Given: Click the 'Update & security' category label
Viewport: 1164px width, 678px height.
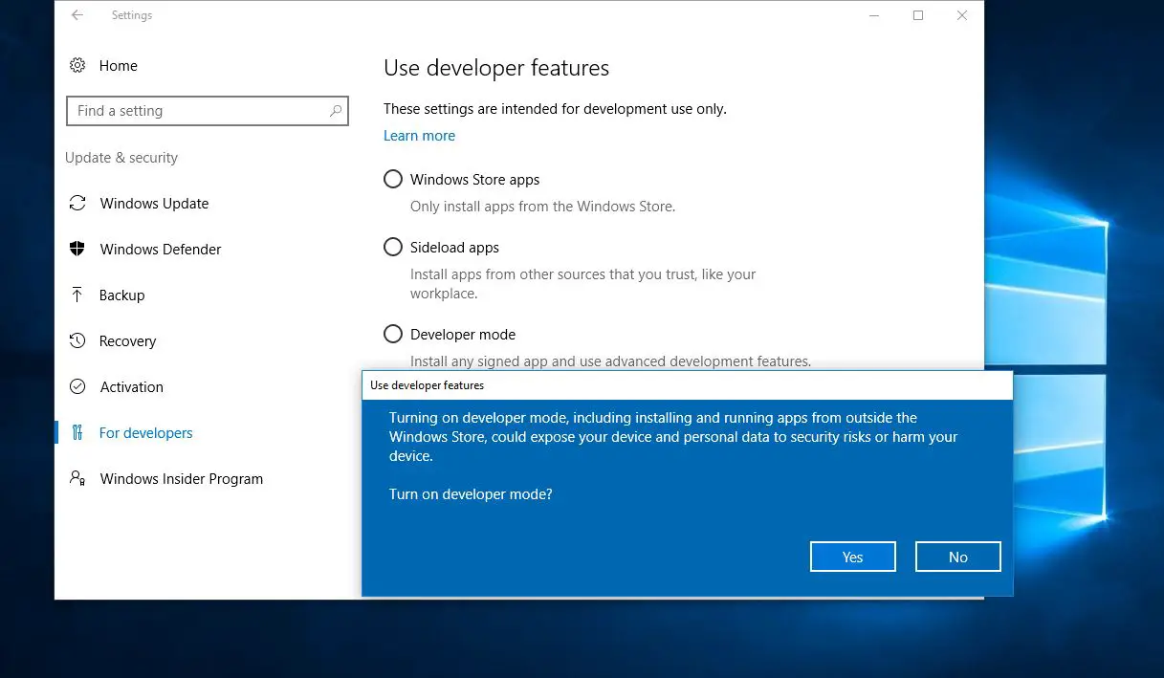Looking at the screenshot, I should click(121, 158).
